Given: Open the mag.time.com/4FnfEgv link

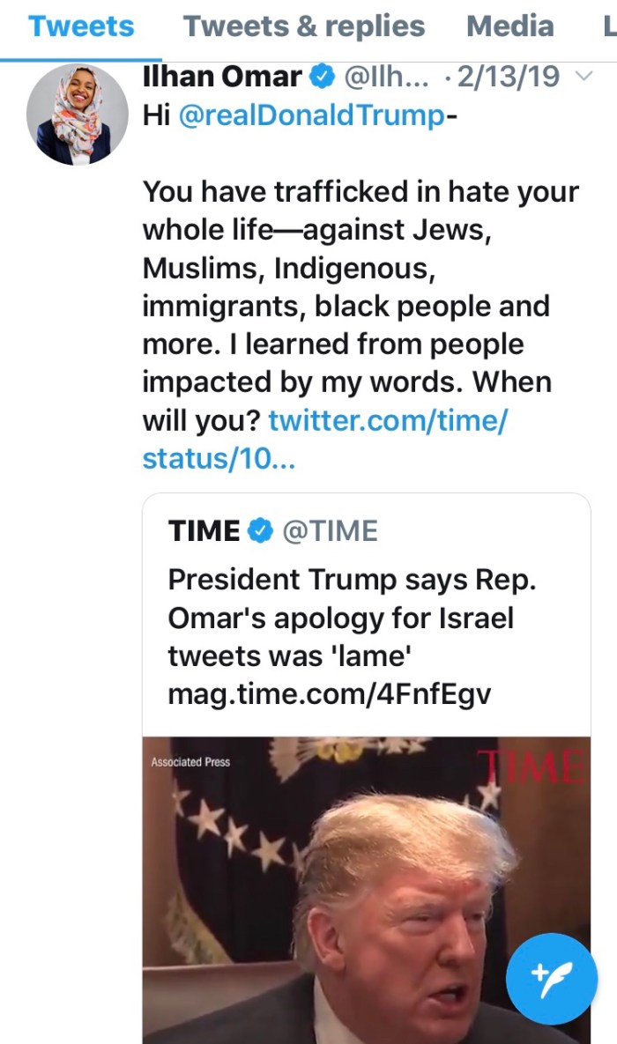Looking at the screenshot, I should [329, 694].
